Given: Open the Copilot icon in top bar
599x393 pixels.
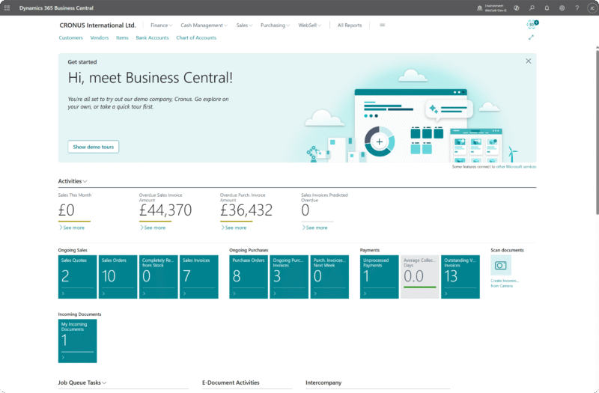Looking at the screenshot, I should 517,7.
